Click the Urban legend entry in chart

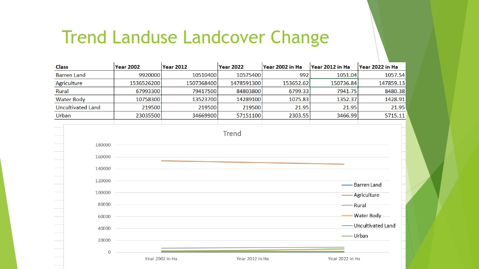coord(361,236)
